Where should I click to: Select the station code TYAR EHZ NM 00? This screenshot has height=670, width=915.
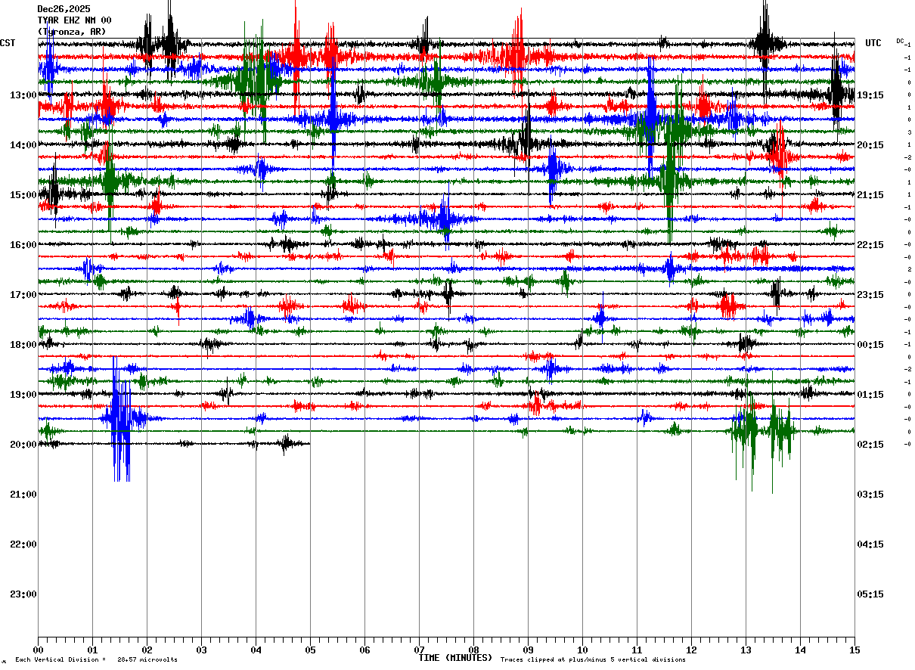pos(74,20)
